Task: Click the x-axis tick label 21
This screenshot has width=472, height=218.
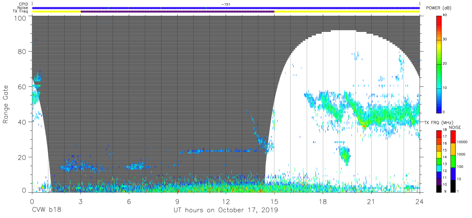Action: tap(371, 201)
